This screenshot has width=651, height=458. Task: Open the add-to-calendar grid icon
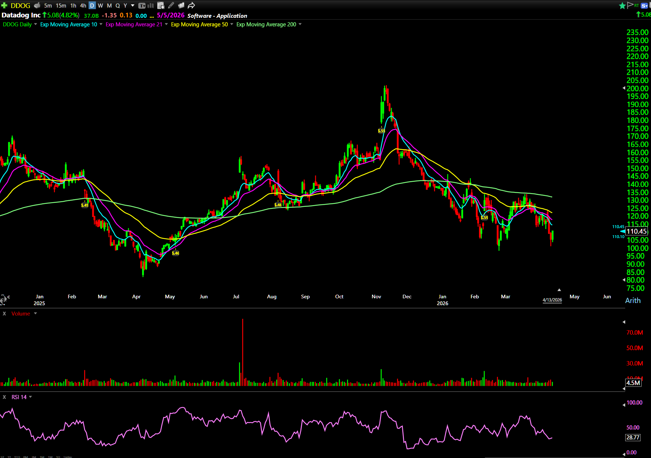point(161,5)
